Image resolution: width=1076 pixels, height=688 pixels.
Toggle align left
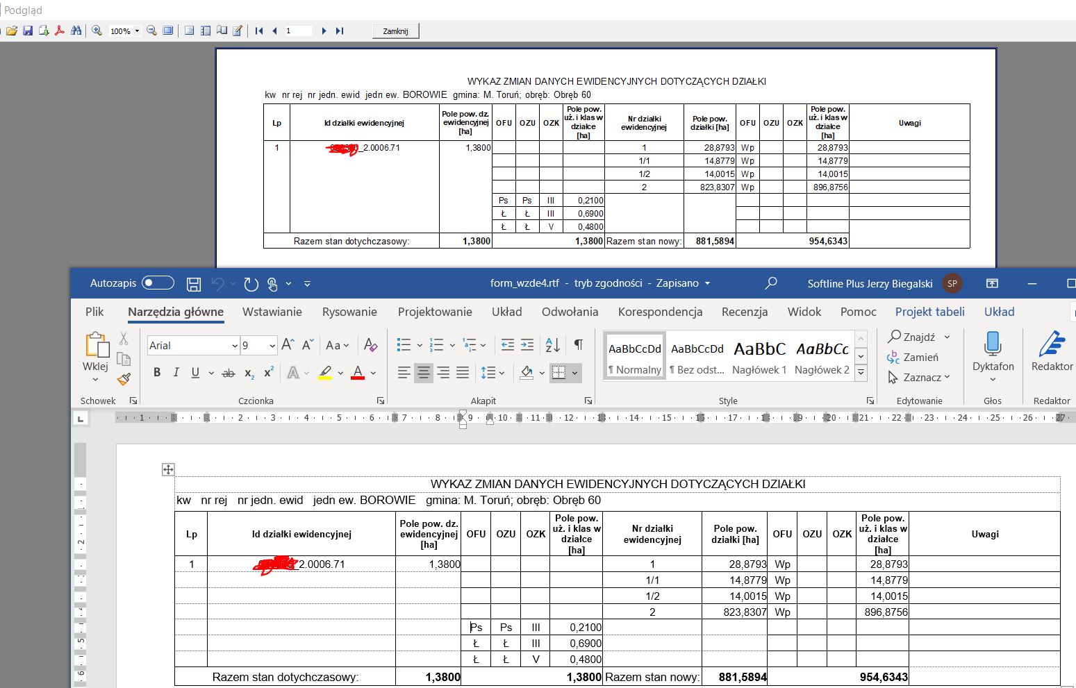point(404,373)
